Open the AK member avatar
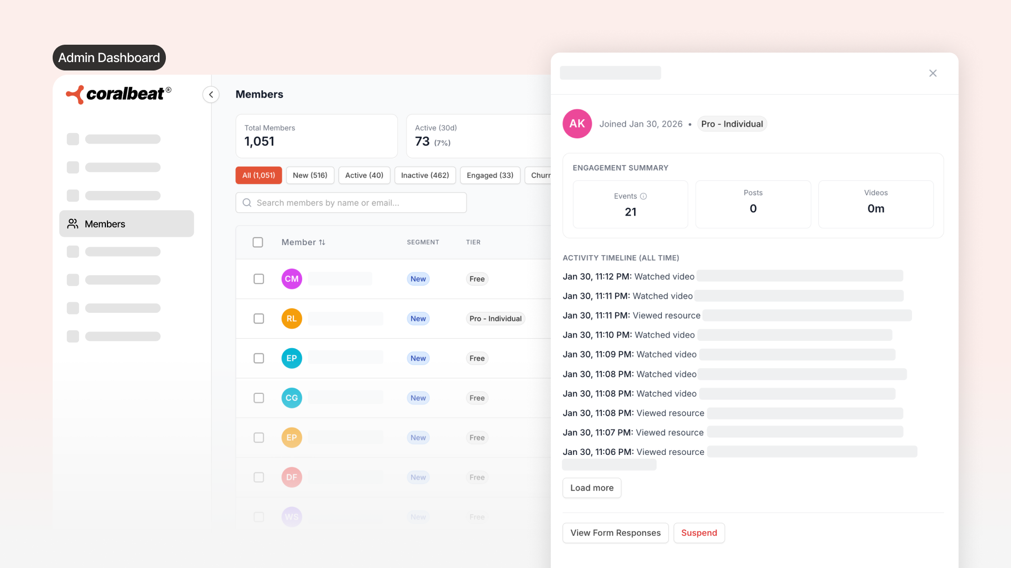The image size is (1011, 568). [577, 124]
